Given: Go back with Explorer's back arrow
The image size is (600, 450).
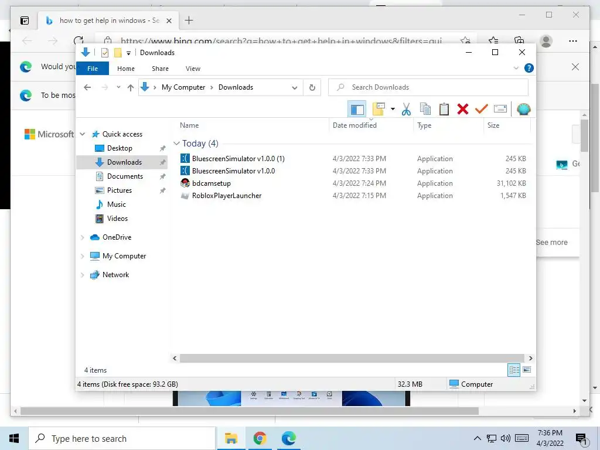Looking at the screenshot, I should pos(87,88).
